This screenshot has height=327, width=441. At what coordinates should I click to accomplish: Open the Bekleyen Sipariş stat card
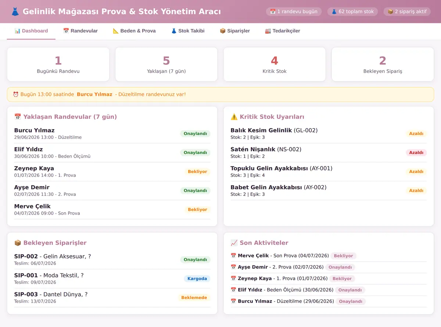[383, 64]
